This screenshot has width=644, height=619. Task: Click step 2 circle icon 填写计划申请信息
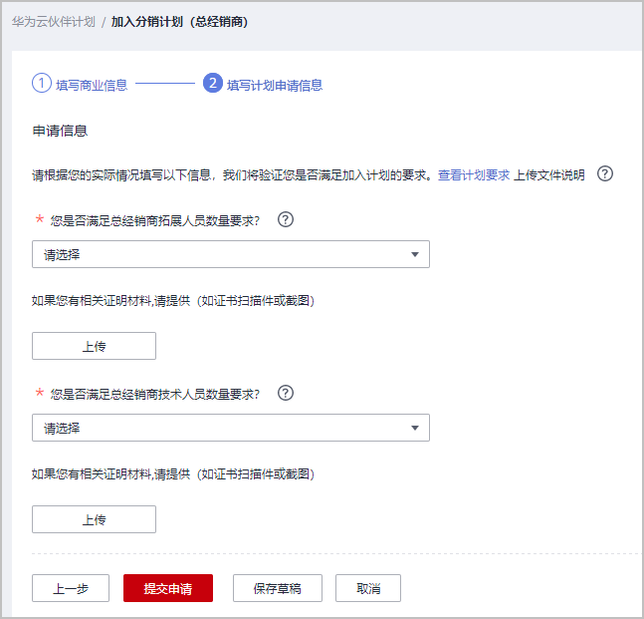[x=213, y=84]
